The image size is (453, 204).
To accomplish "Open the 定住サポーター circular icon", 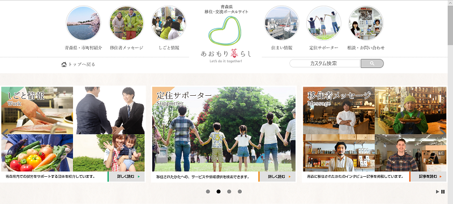I will pyautogui.click(x=324, y=23).
